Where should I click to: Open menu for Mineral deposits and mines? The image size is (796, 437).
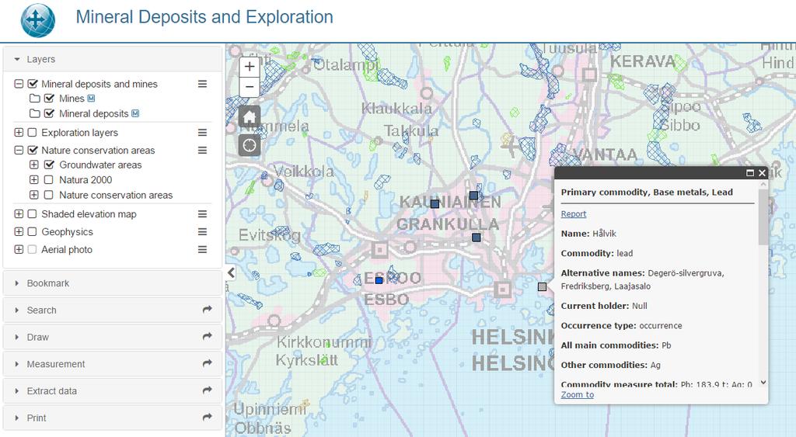click(x=202, y=84)
